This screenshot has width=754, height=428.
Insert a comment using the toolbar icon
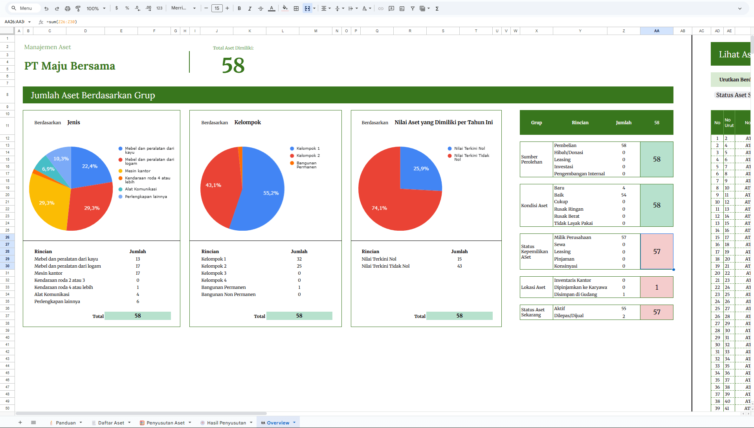[391, 8]
